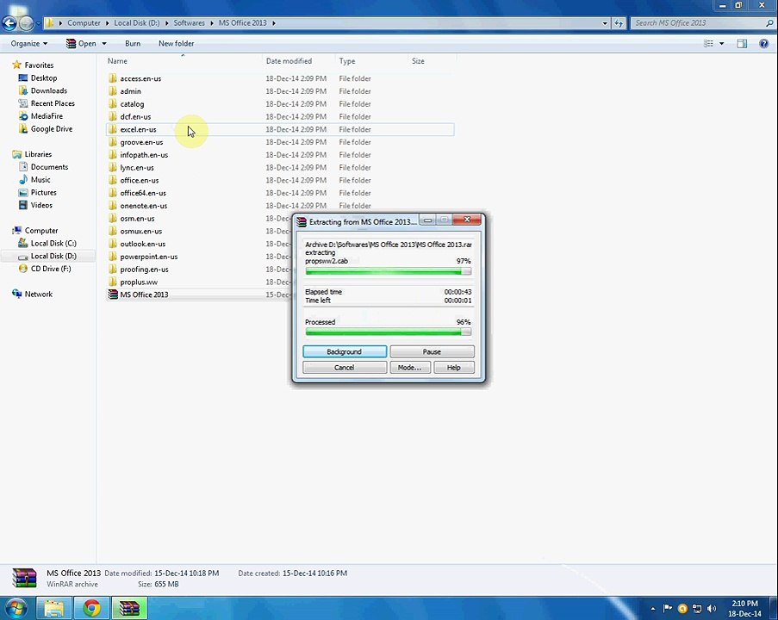The image size is (778, 620).
Task: Open the Music library
Action: (x=40, y=180)
